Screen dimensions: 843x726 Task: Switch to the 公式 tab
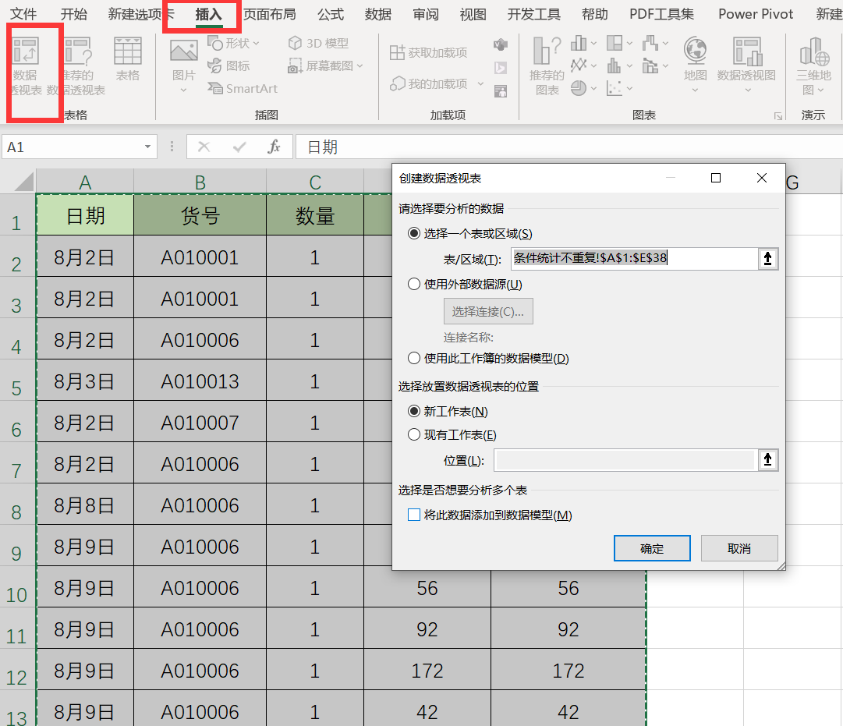point(330,15)
